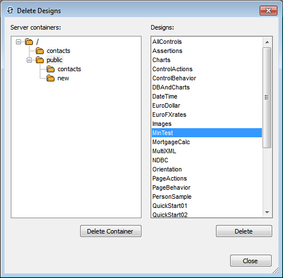This screenshot has width=283, height=278.
Task: Collapse the public container node
Action: pyautogui.click(x=29, y=60)
